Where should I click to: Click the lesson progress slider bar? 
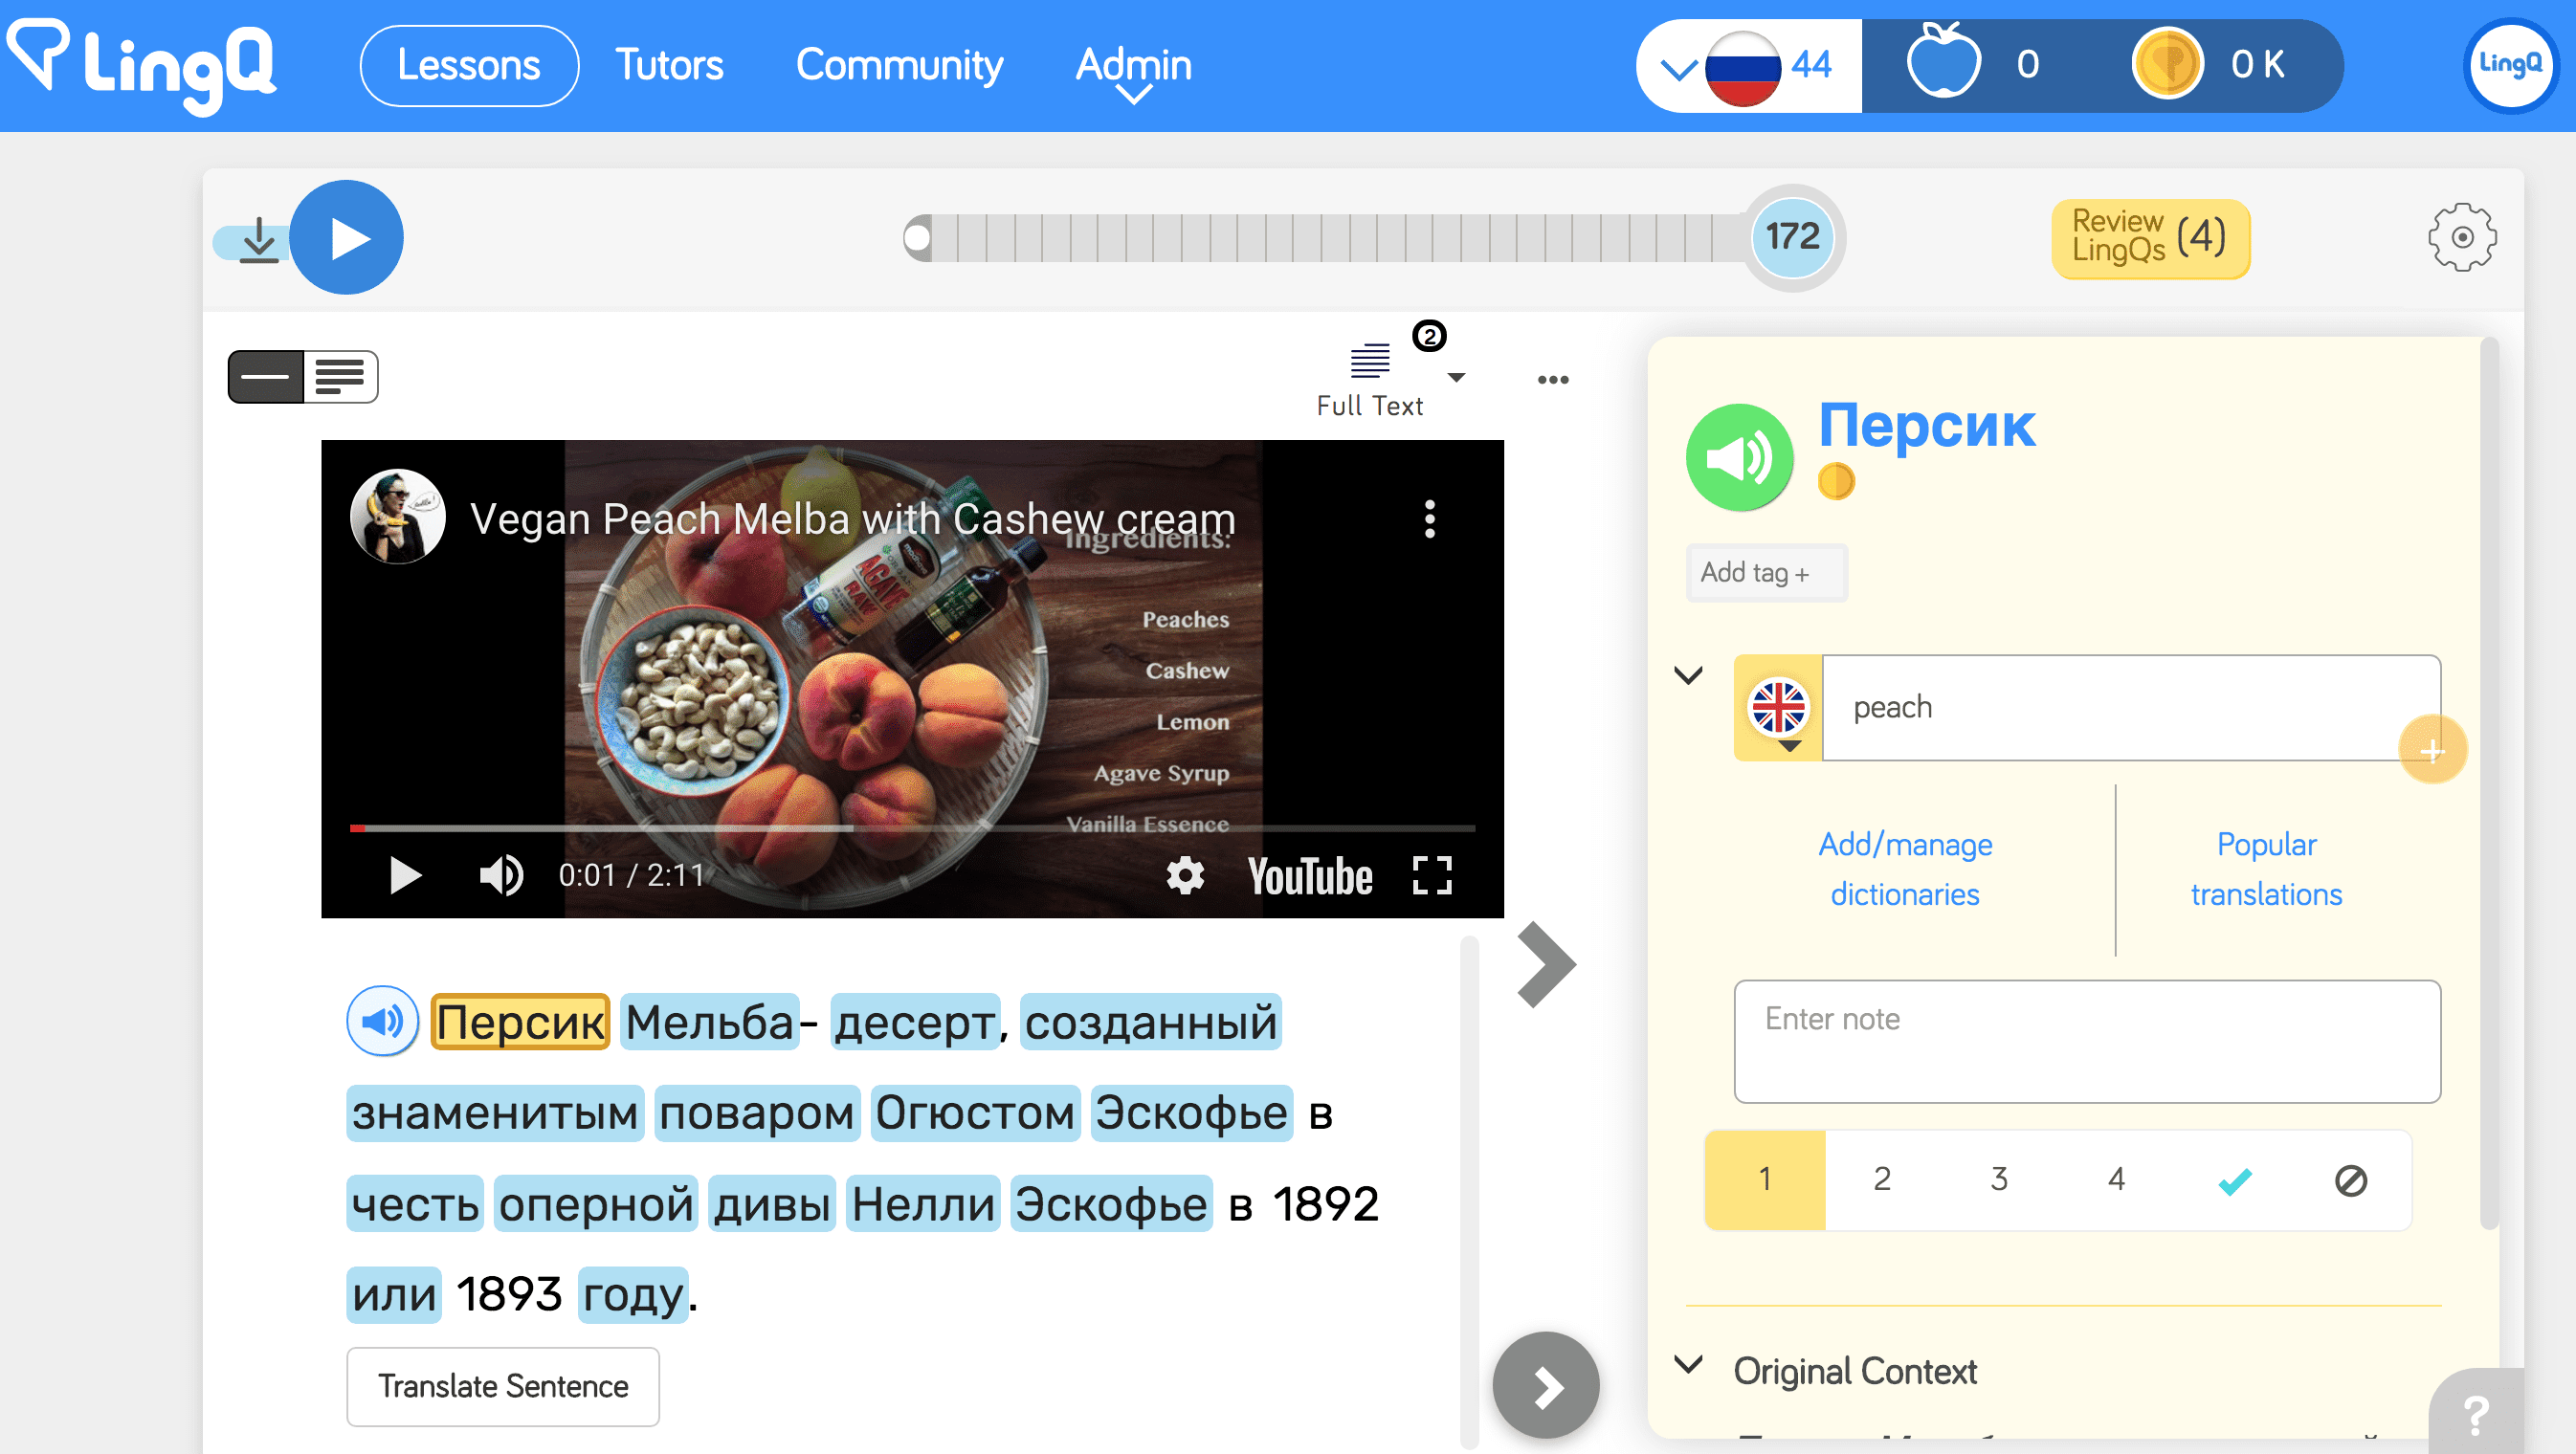(1330, 238)
